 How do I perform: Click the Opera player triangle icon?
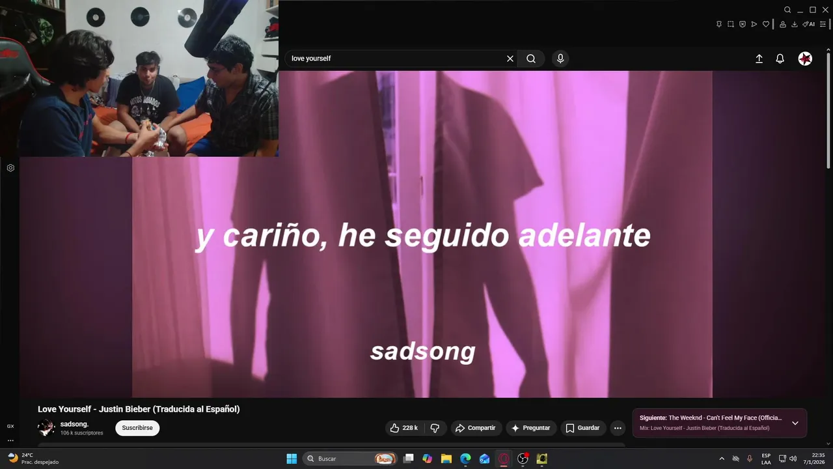[x=754, y=24]
